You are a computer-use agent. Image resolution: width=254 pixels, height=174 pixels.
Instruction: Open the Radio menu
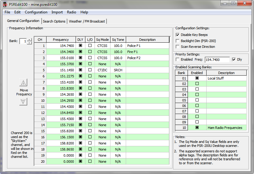(x=72, y=12)
